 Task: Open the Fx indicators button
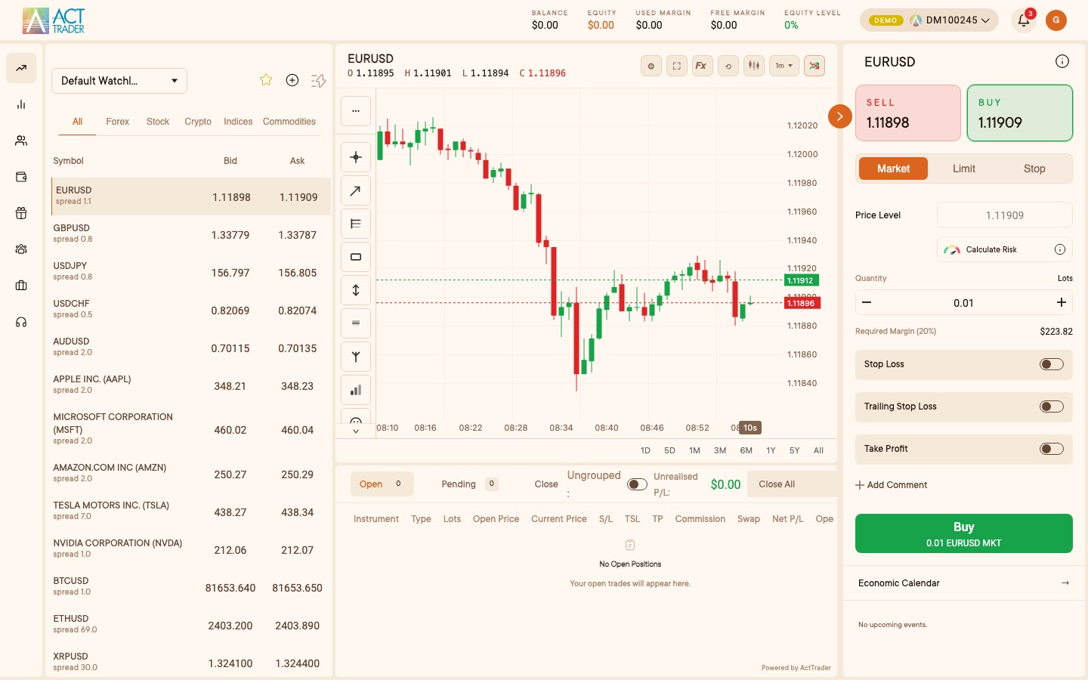[701, 66]
